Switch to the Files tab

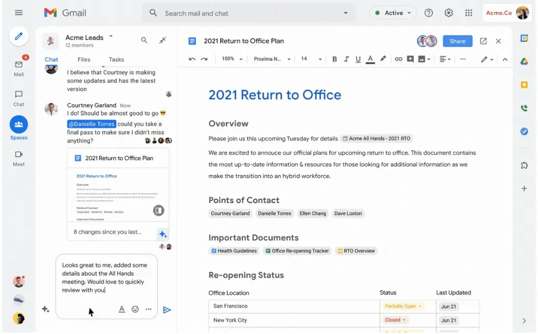(x=84, y=59)
